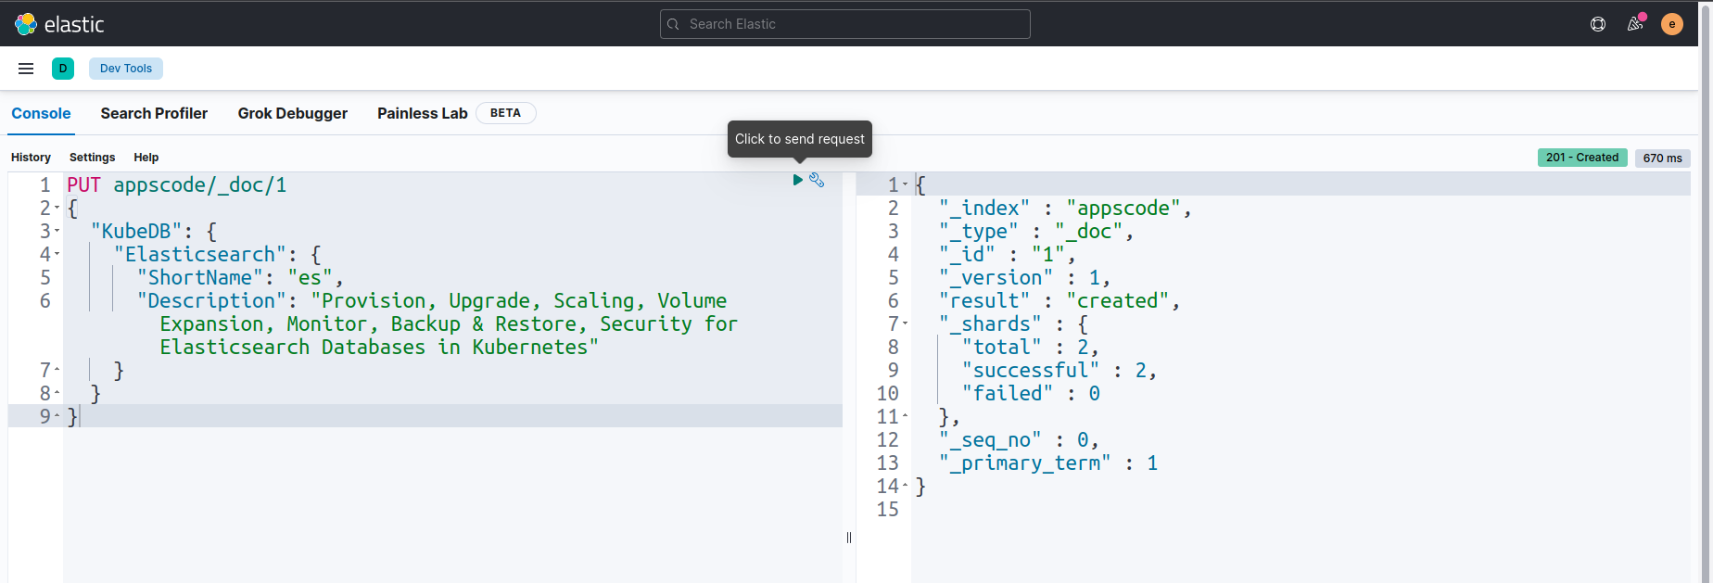Screen dimensions: 1713x583
Task: Open the newsfeed notifications icon
Action: pyautogui.click(x=1635, y=24)
